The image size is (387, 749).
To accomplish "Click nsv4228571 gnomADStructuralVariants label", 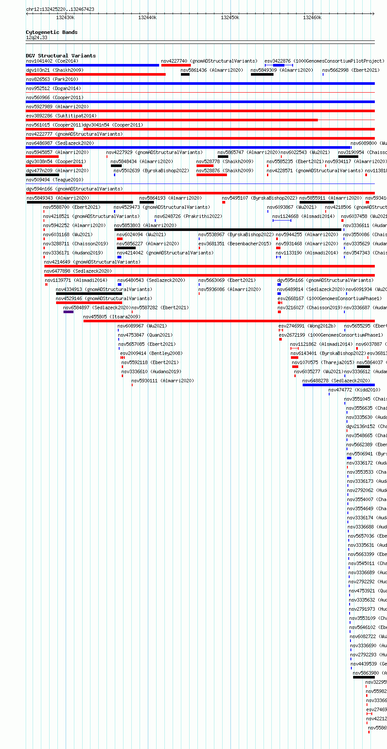I will [315, 171].
